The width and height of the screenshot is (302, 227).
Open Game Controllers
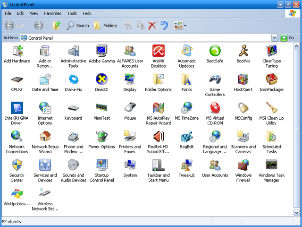pyautogui.click(x=215, y=85)
